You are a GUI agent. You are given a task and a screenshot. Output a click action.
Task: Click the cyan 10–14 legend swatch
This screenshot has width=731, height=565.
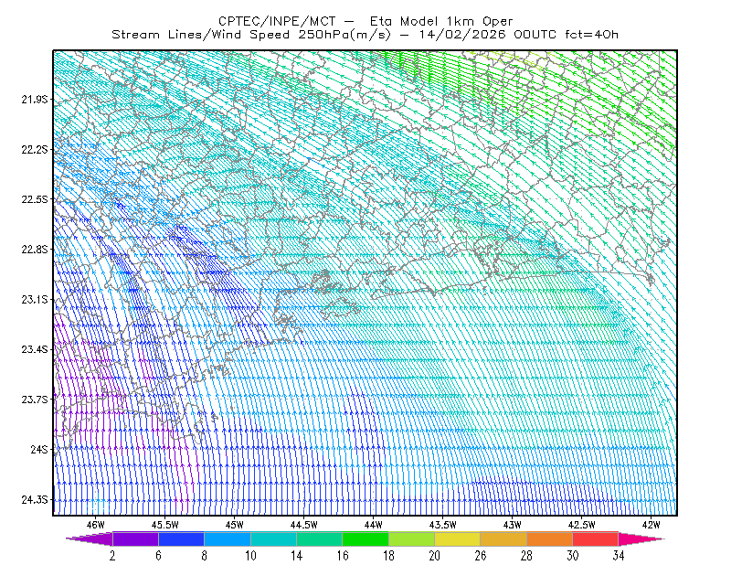pyautogui.click(x=273, y=538)
